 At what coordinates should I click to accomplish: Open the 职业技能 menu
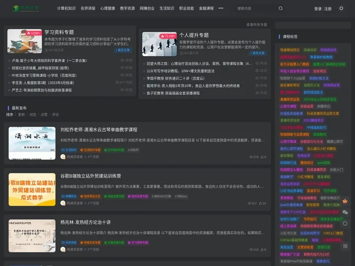click(x=186, y=8)
